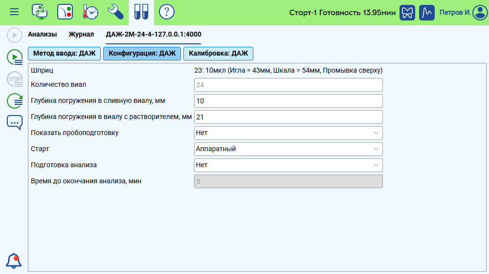Click the drain vial immersion depth field
The width and height of the screenshot is (489, 274).
(288, 101)
